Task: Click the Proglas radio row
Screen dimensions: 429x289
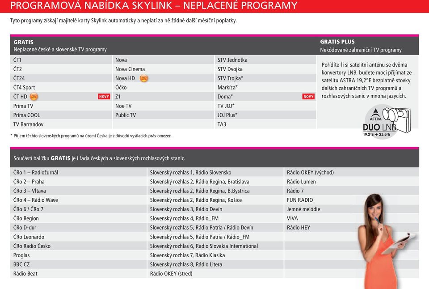Action: click(x=78, y=255)
